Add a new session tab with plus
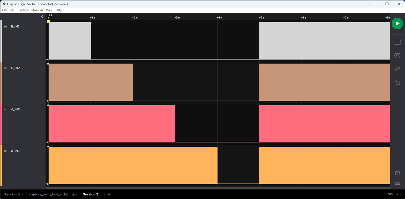 click(x=109, y=194)
